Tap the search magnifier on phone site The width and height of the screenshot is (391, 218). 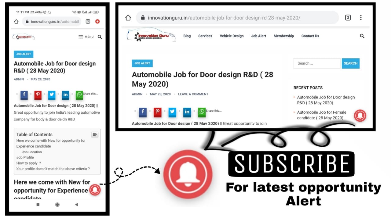click(x=100, y=37)
